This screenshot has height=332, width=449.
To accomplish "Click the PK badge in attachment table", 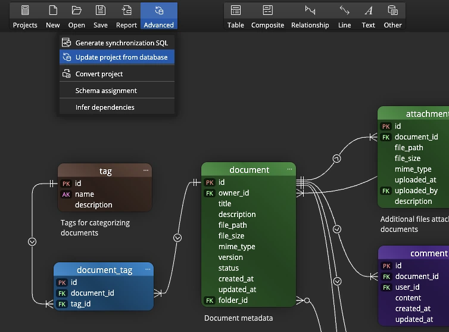I will click(386, 126).
